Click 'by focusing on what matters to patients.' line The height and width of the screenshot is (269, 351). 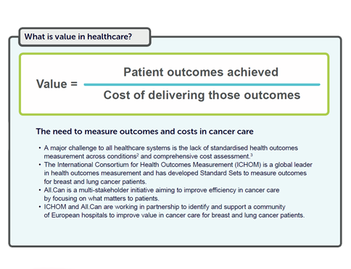[102, 198]
